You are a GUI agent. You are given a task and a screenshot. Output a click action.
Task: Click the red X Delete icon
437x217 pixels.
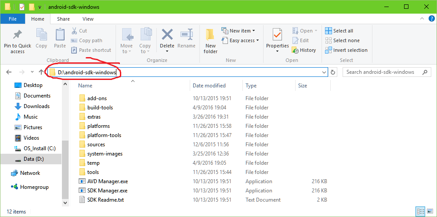pyautogui.click(x=167, y=35)
